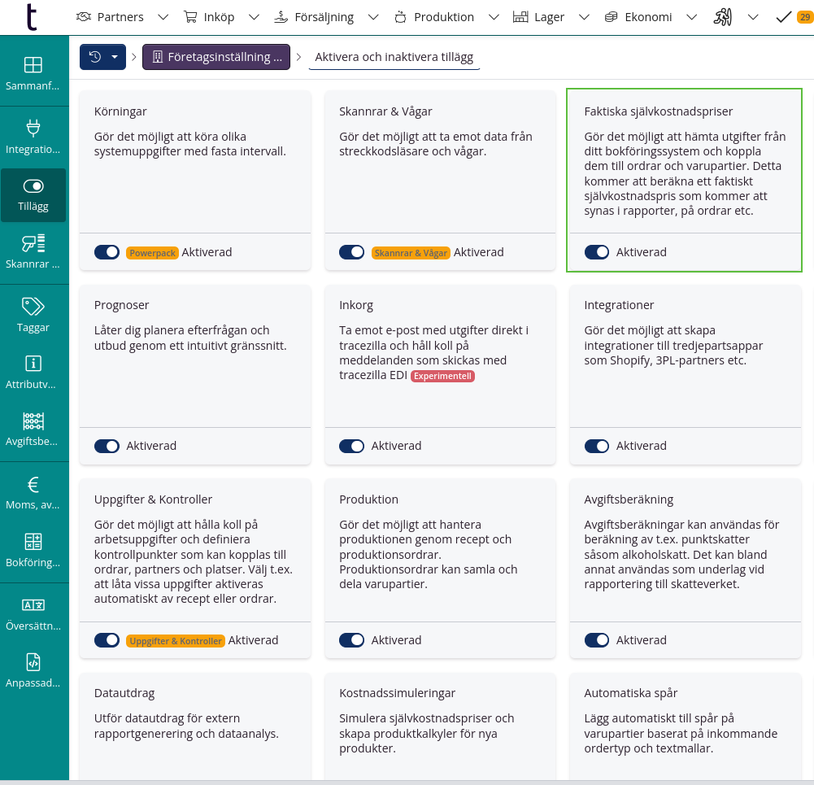Image resolution: width=814 pixels, height=785 pixels.
Task: Open Översättning language icon in sidebar
Action: (33, 604)
